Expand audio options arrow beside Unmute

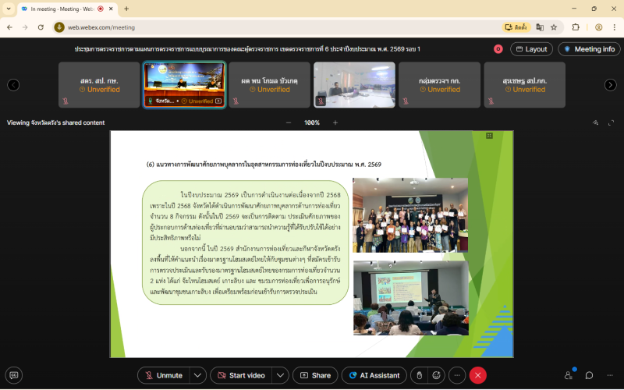click(x=197, y=375)
